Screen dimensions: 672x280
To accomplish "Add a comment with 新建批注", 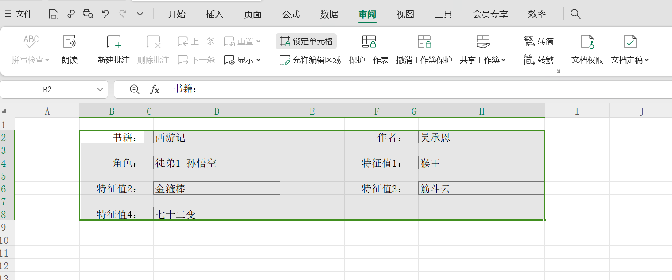I will (114, 49).
